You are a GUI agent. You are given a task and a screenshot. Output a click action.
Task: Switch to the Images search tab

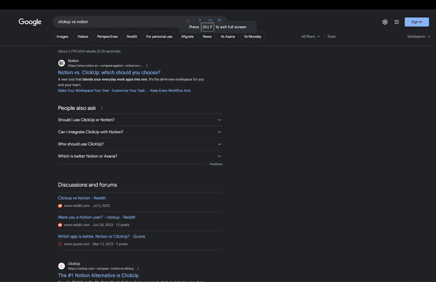click(62, 37)
